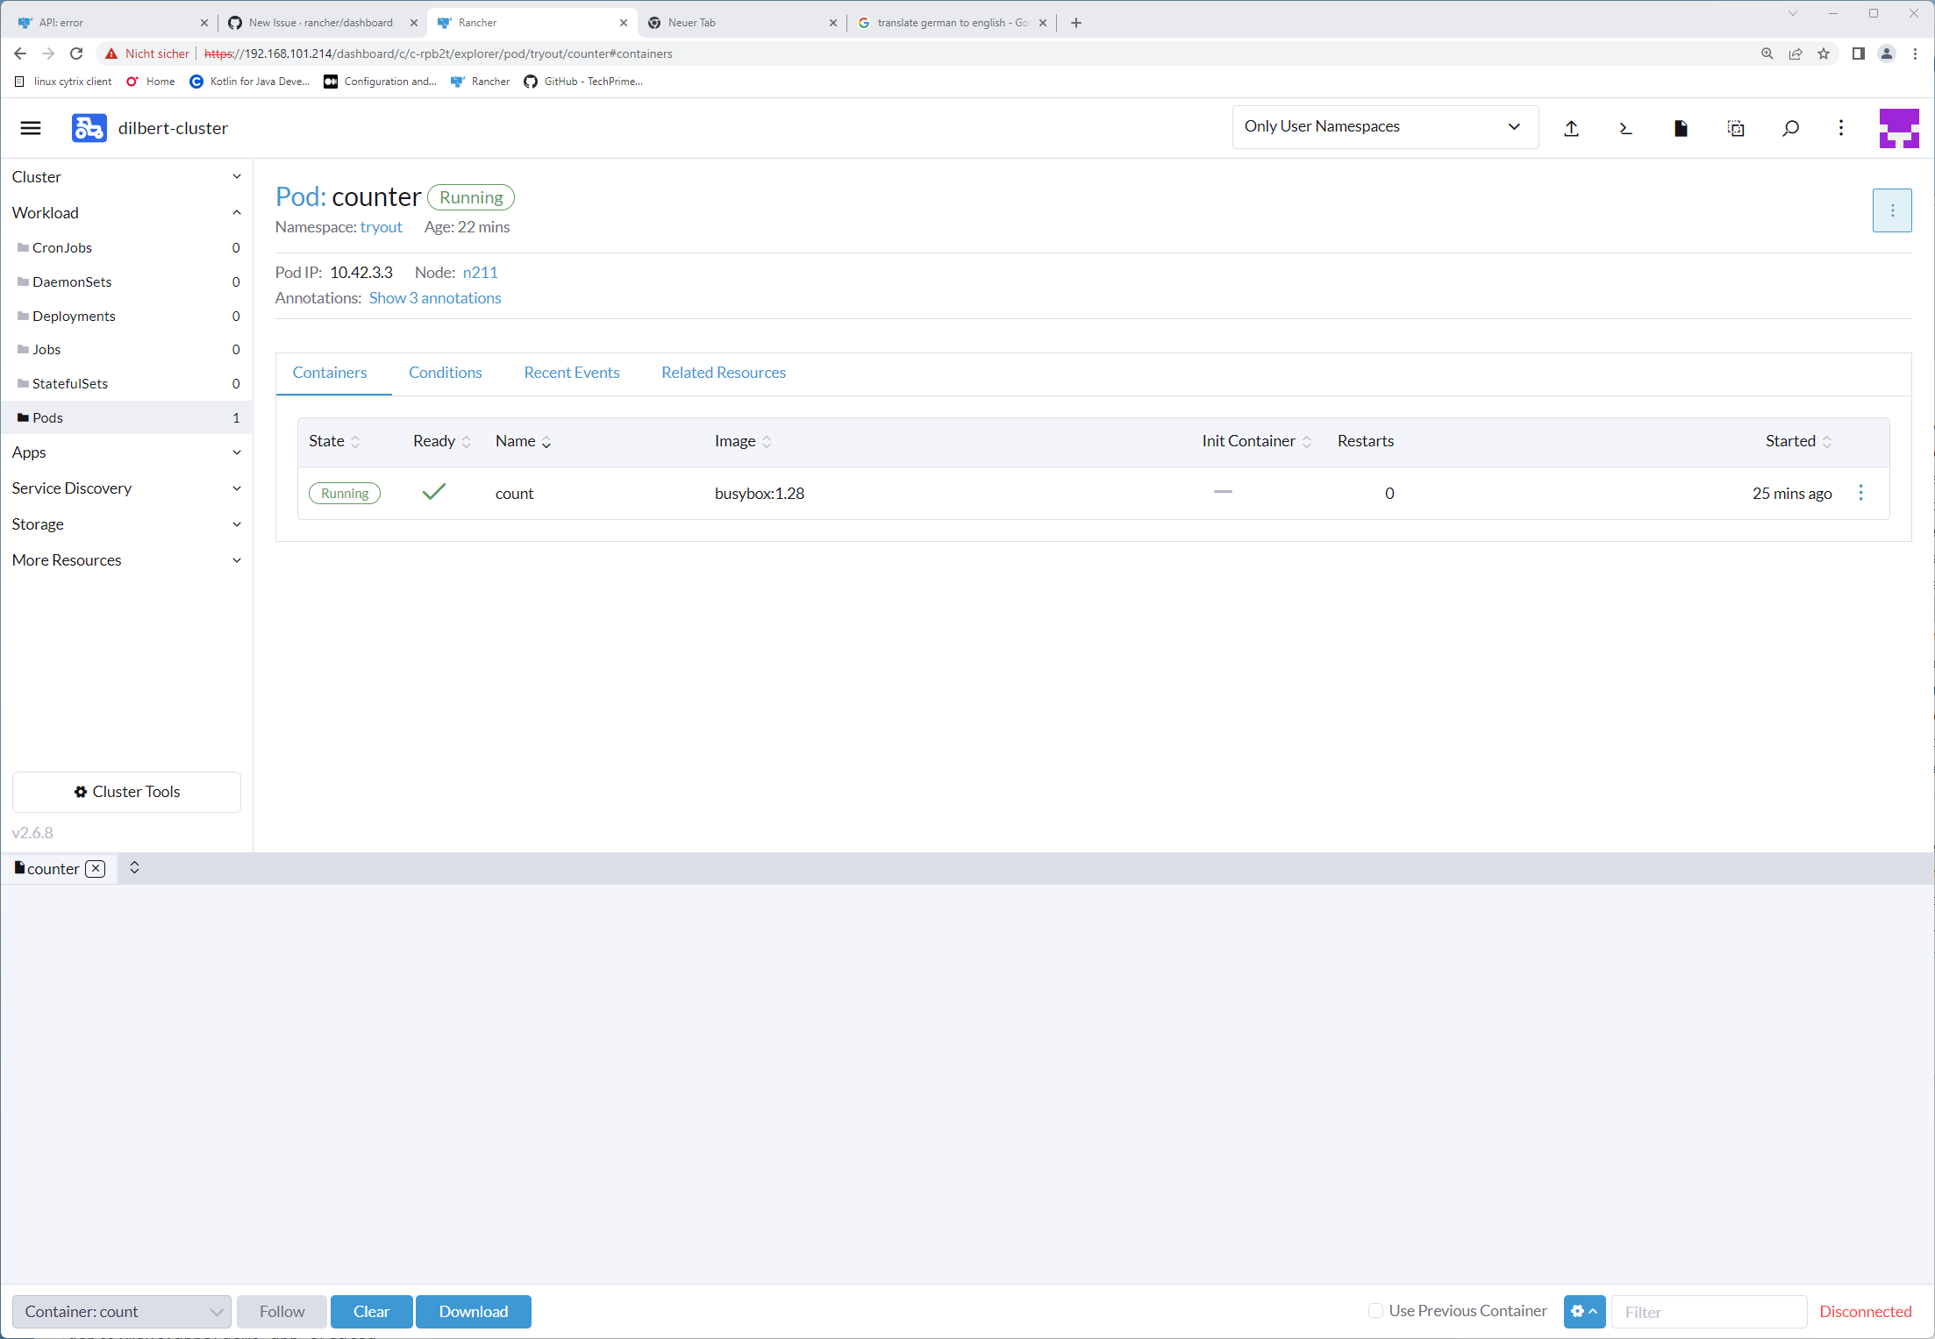Viewport: 1935px width, 1339px height.
Task: Toggle the sort arrow on the State column
Action: (356, 441)
